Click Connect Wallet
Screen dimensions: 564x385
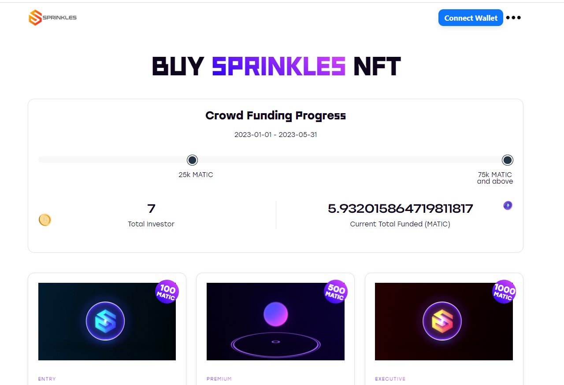[x=471, y=18]
